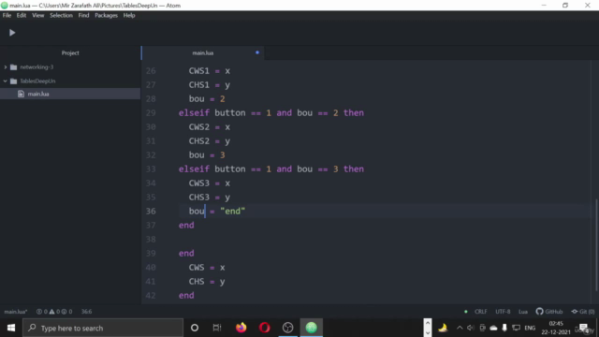Open the Git (0) panel
Screen dimensions: 599x337
point(583,312)
